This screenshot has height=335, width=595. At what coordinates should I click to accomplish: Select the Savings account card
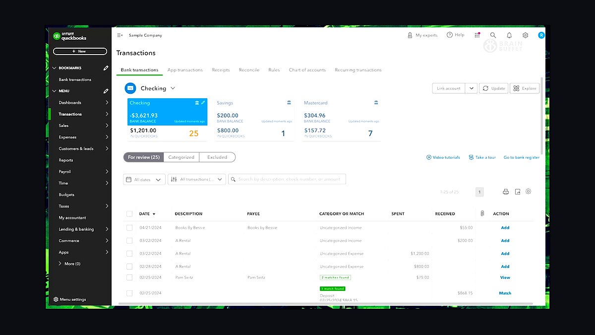click(254, 120)
